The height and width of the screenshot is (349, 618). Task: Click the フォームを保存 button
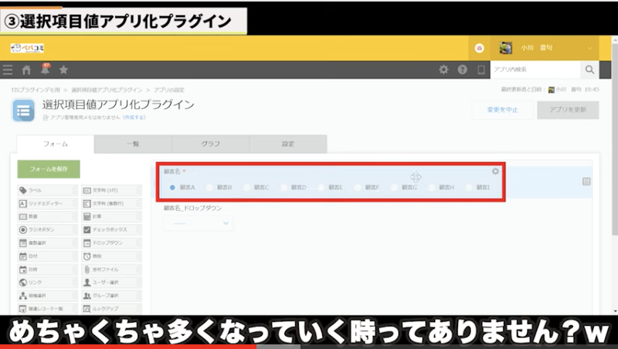pos(49,168)
